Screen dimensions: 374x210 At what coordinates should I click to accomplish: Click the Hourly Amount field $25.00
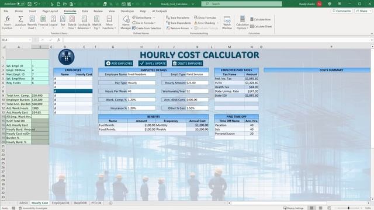tap(197, 83)
